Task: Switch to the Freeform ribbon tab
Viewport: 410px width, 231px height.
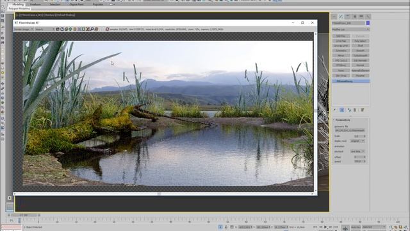Action: [36, 4]
